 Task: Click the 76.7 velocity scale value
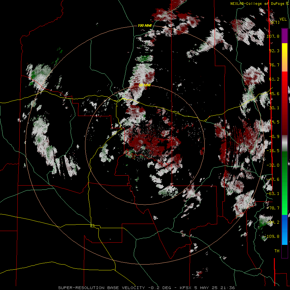coord(274,65)
